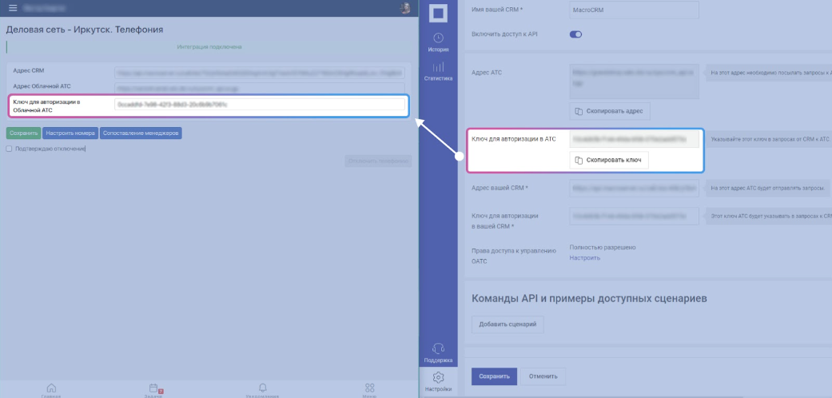Open the hamburger menu in top-left
Viewport: 832px width, 398px height.
(x=12, y=8)
